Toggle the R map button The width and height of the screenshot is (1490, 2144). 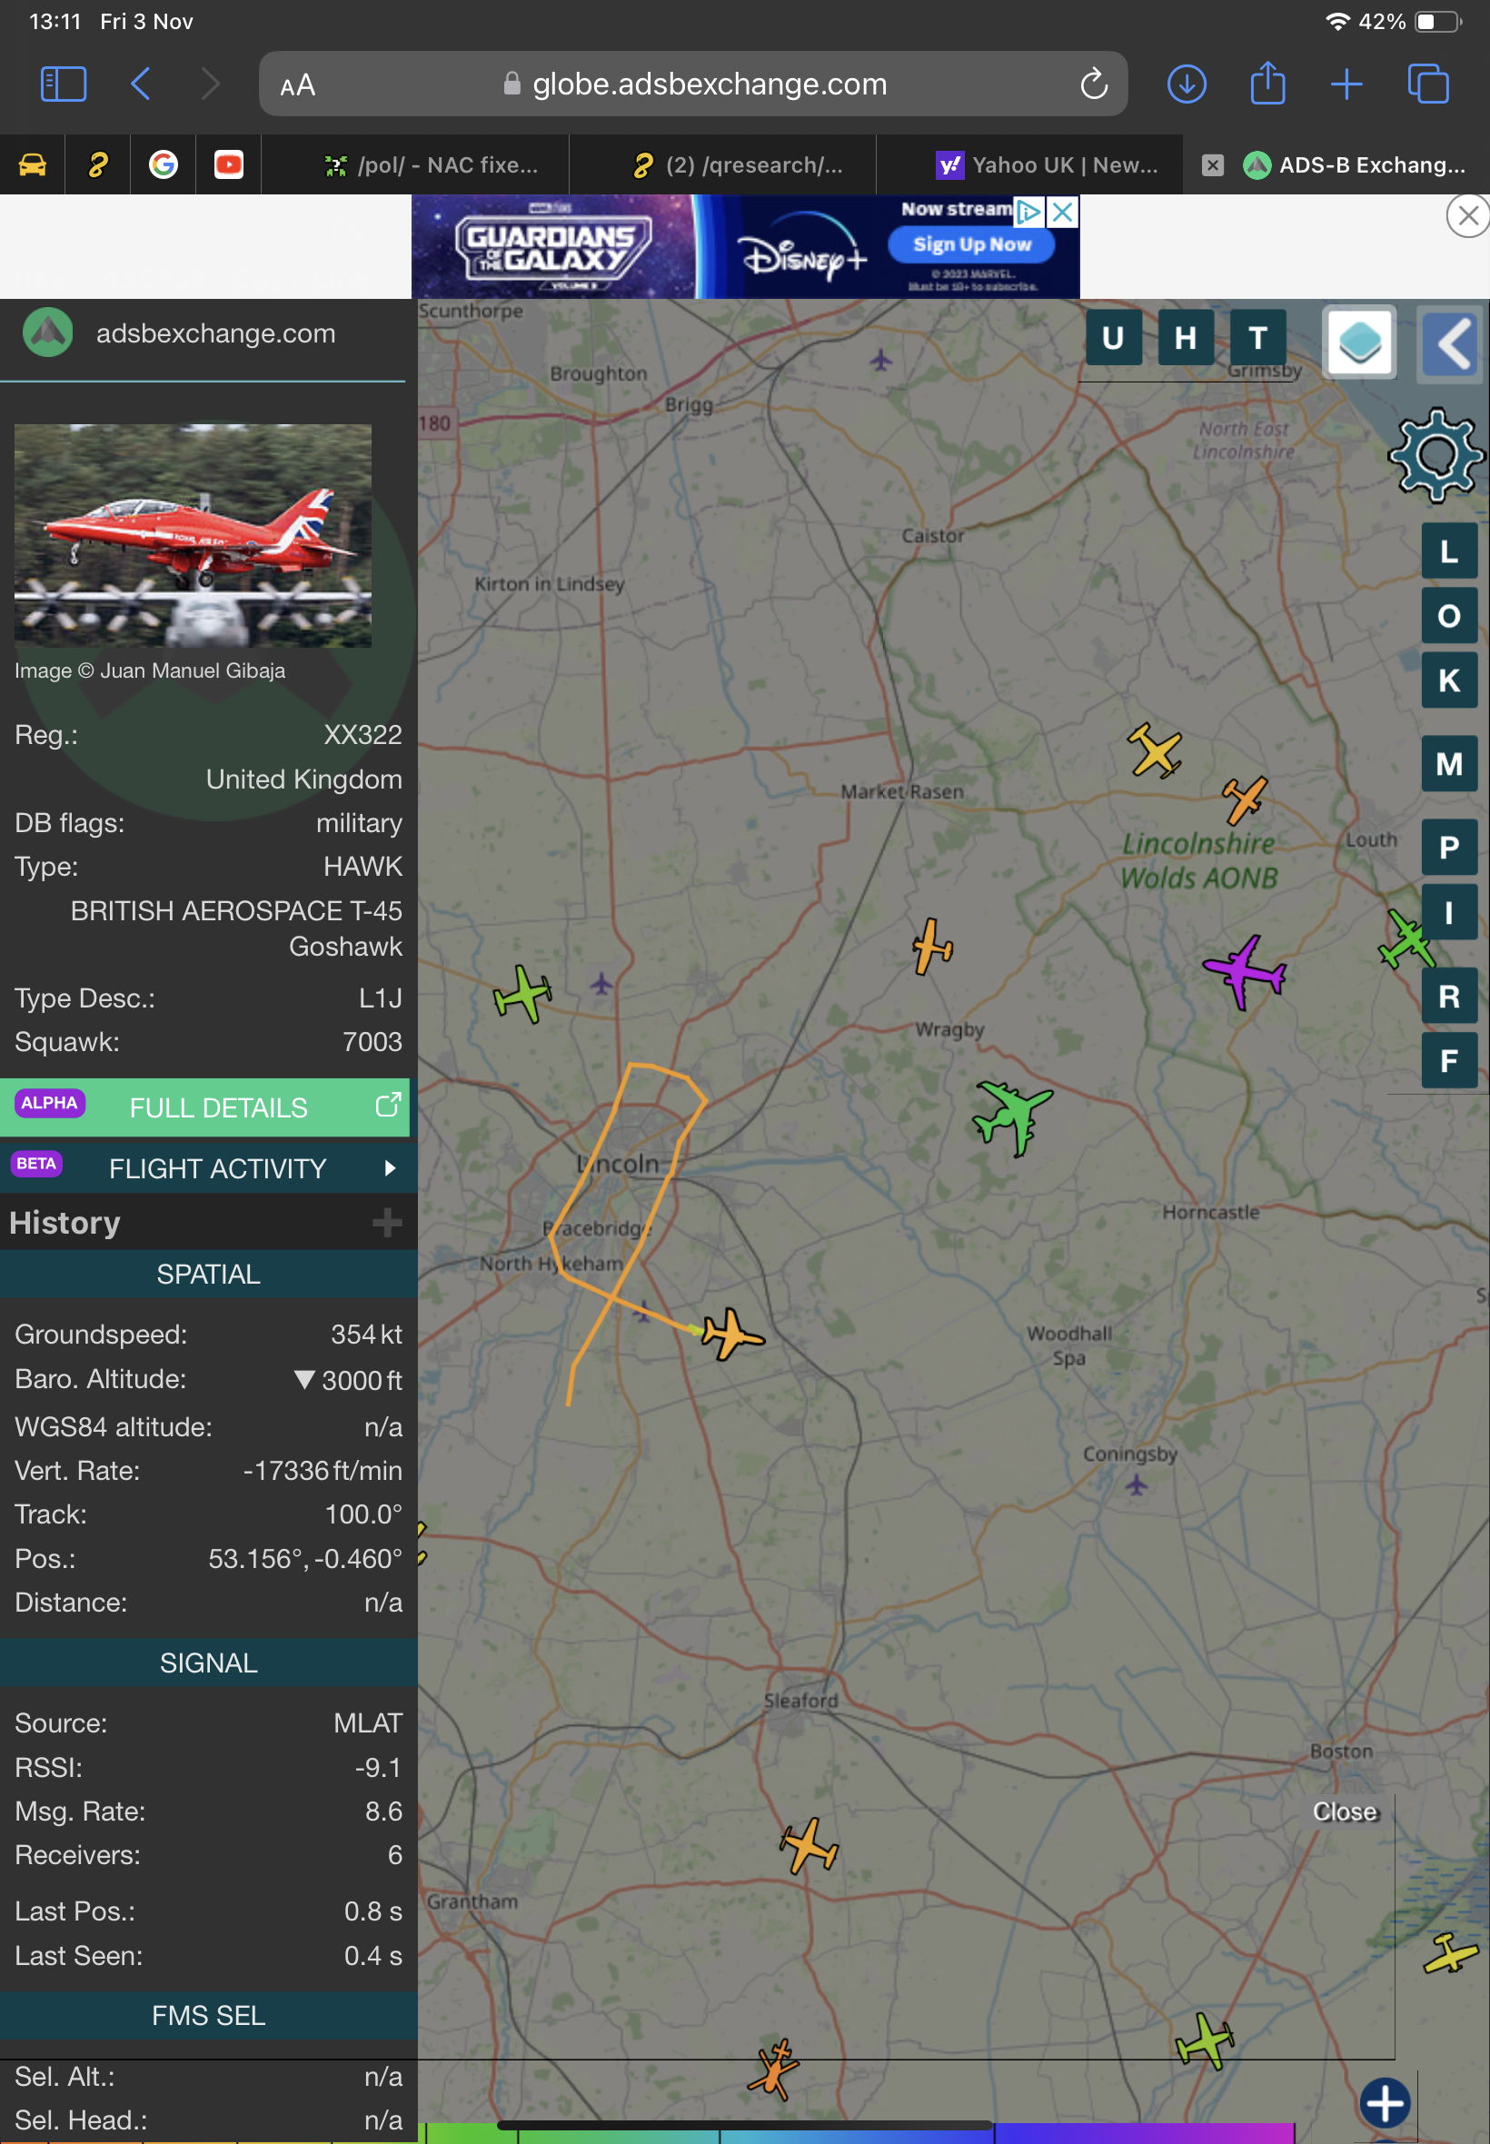pos(1448,996)
